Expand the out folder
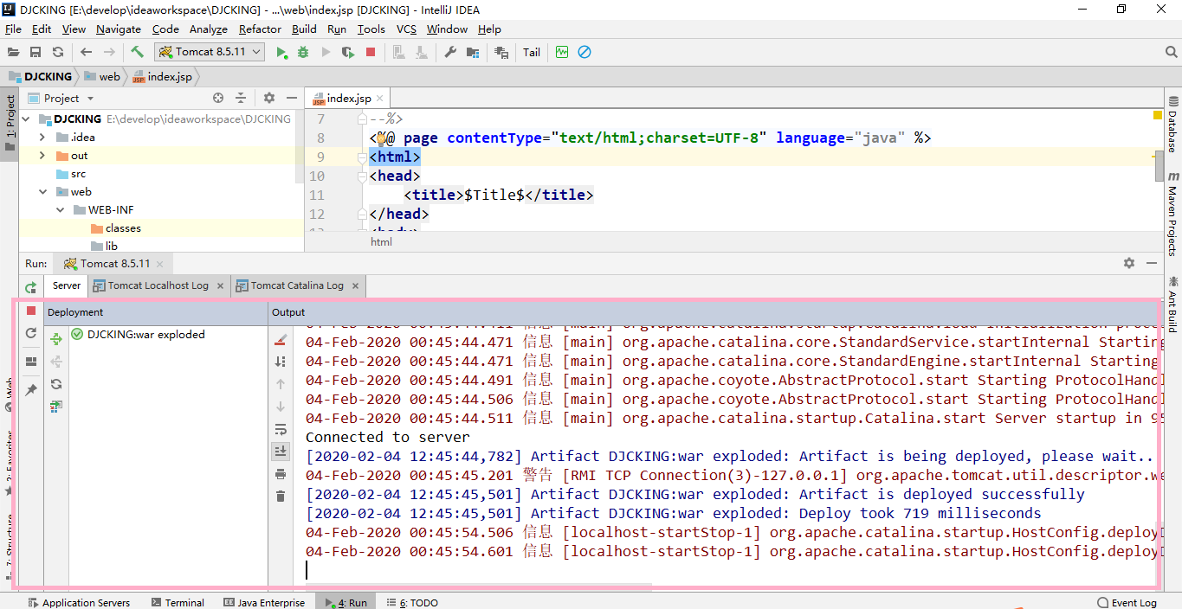Viewport: 1182px width, 609px height. [42, 156]
